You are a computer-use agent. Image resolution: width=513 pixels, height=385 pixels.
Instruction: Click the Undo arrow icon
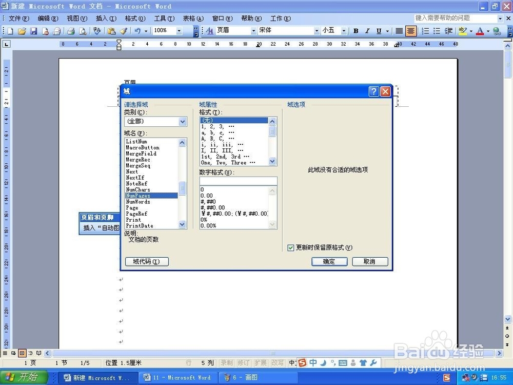pyautogui.click(x=137, y=31)
